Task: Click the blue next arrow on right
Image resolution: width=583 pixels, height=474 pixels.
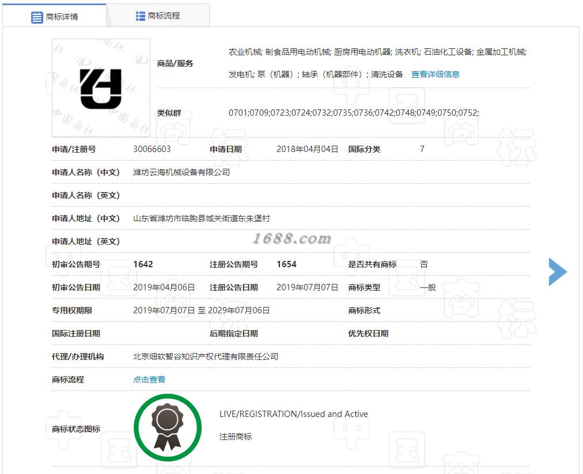Action: pyautogui.click(x=557, y=272)
